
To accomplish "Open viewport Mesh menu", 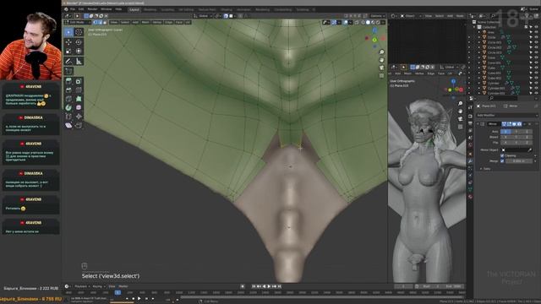I will 145,23.
